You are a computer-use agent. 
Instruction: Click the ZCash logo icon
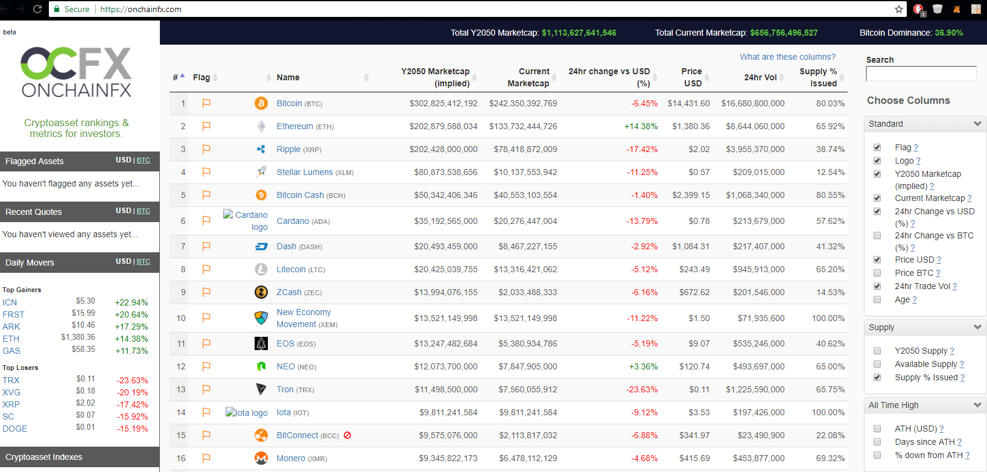pyautogui.click(x=261, y=292)
